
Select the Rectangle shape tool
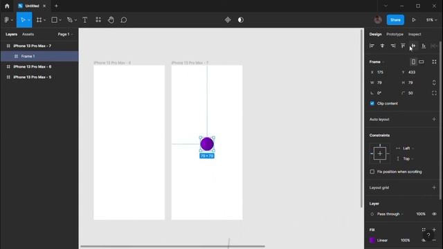point(54,20)
